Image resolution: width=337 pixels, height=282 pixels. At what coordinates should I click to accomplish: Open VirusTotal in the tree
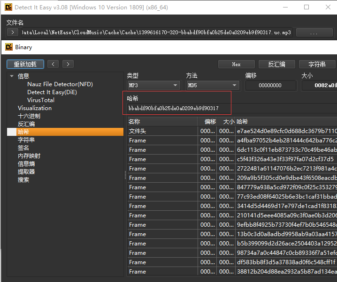[41, 100]
